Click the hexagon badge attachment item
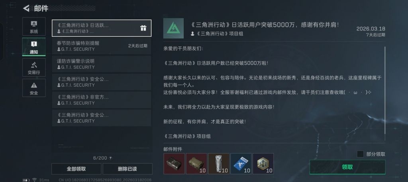This screenshot has height=182, width=408. pos(263,164)
